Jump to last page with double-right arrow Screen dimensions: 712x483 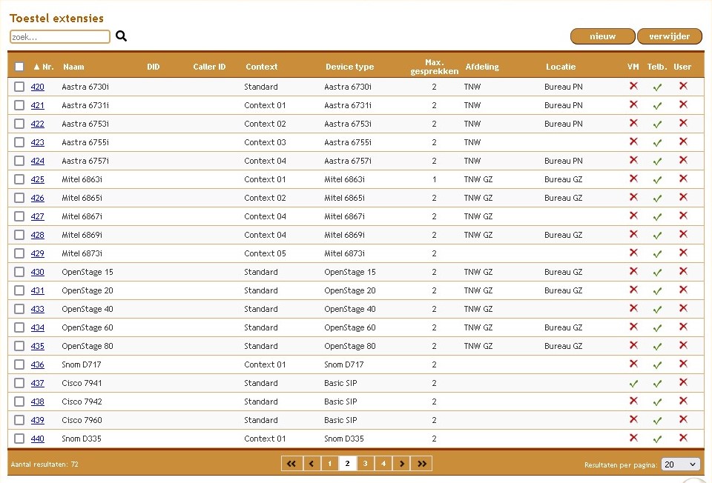click(421, 464)
